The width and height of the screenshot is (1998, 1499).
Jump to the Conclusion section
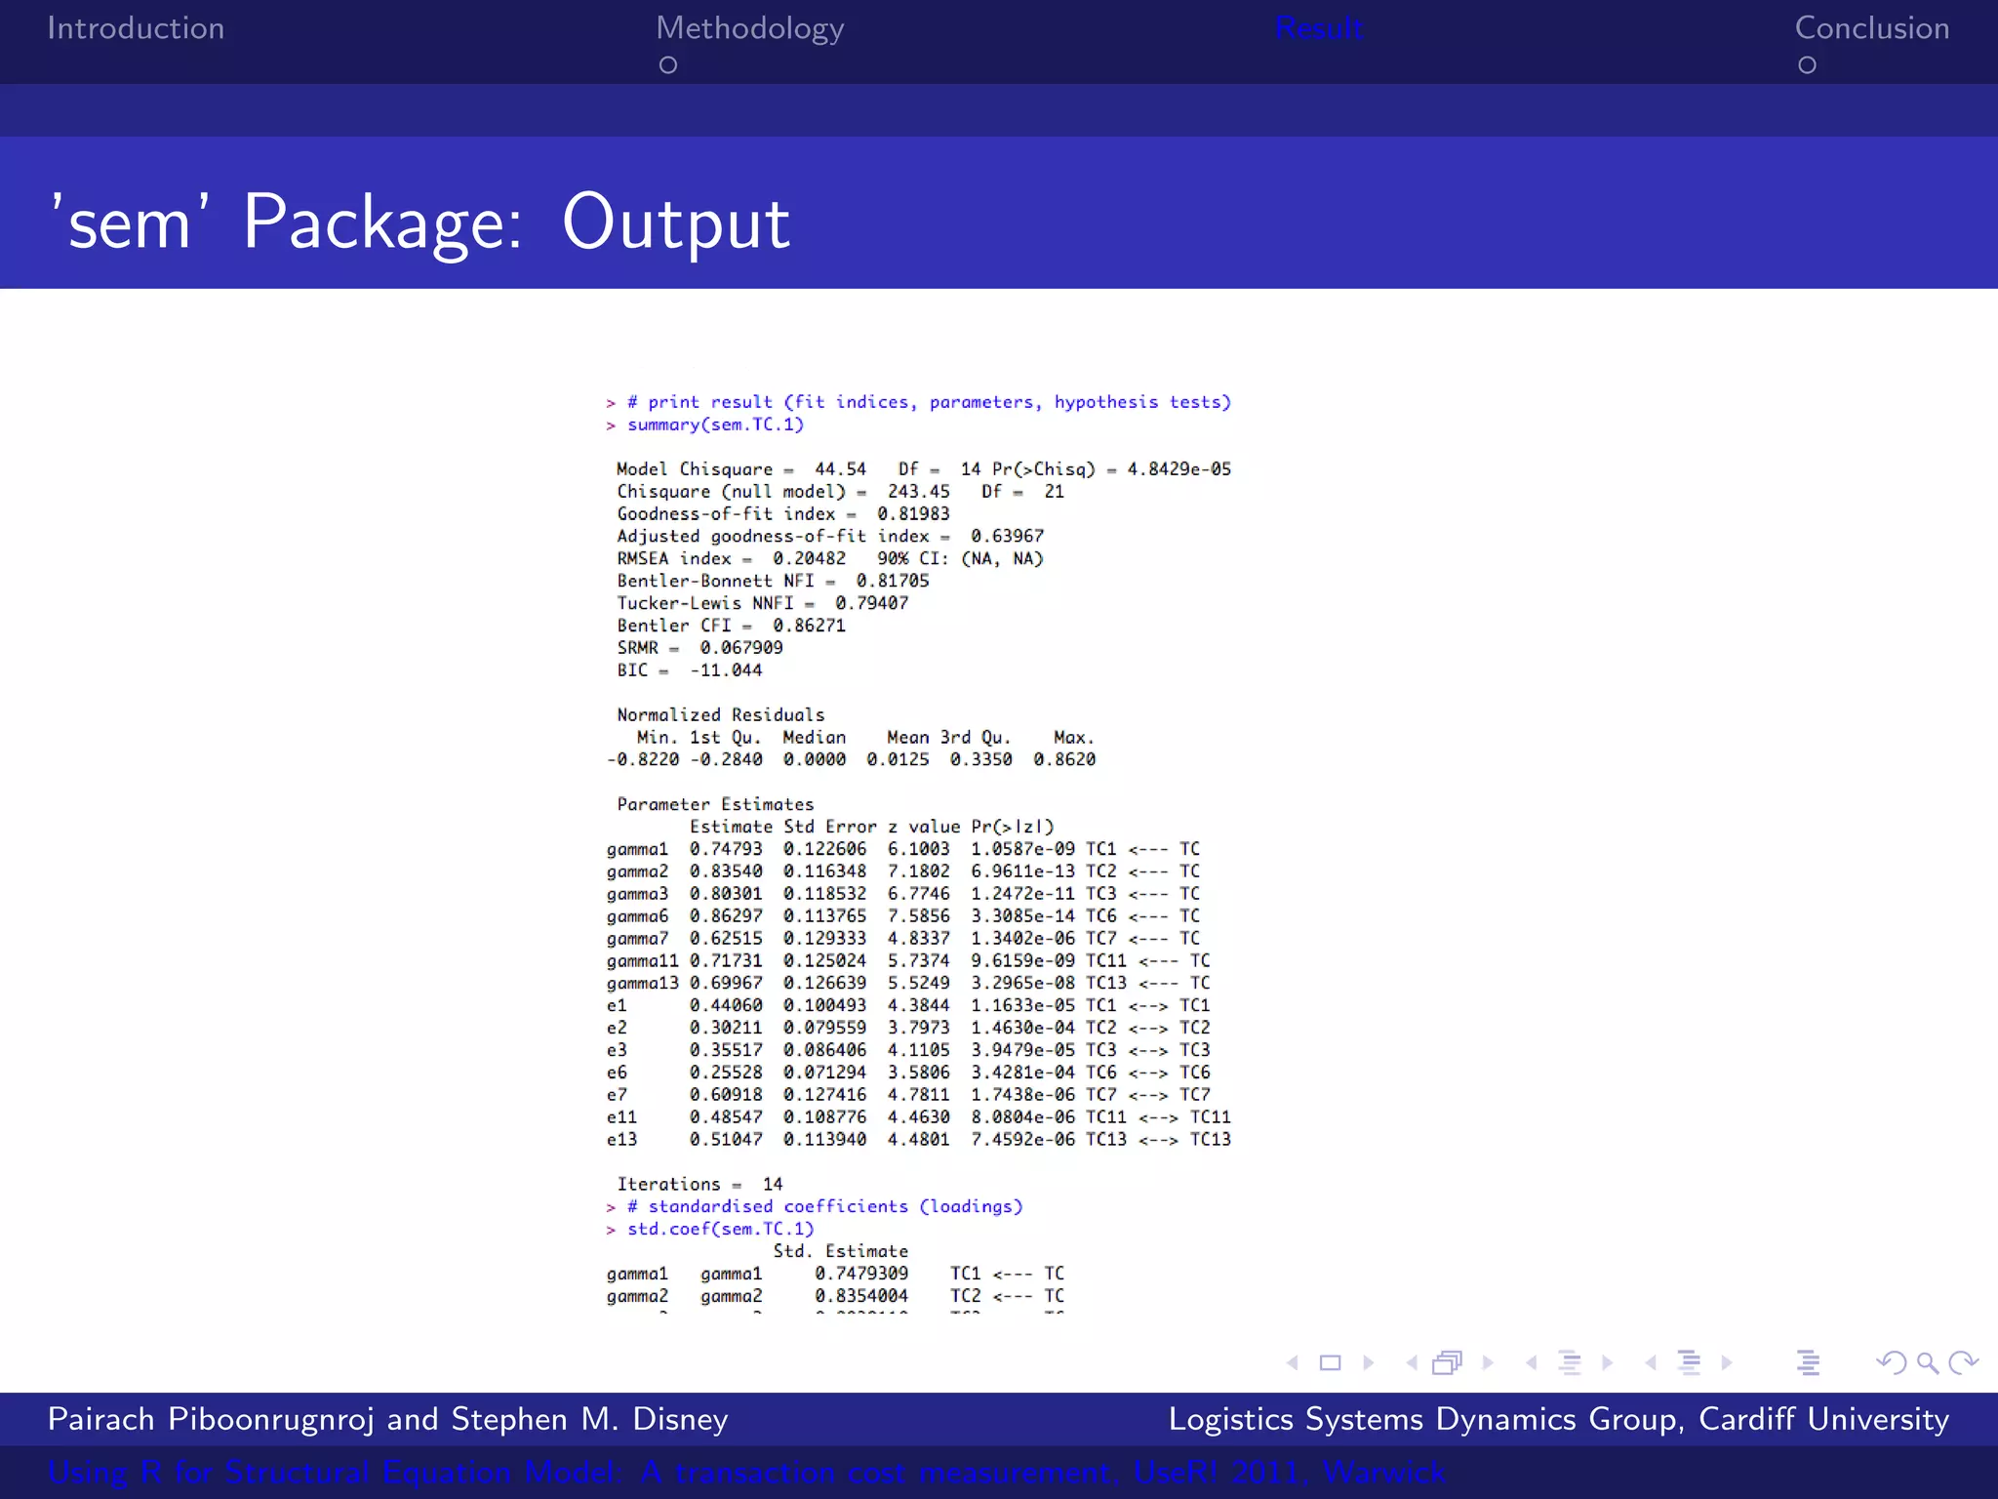click(x=1871, y=28)
